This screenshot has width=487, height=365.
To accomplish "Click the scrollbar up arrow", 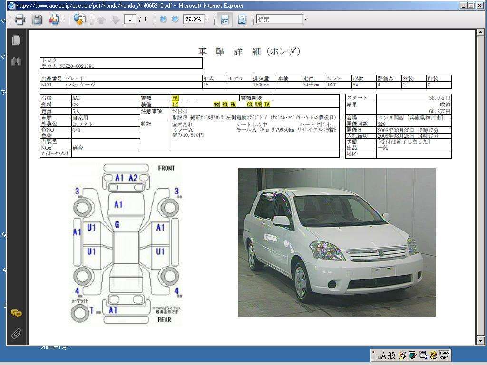I will [x=480, y=32].
